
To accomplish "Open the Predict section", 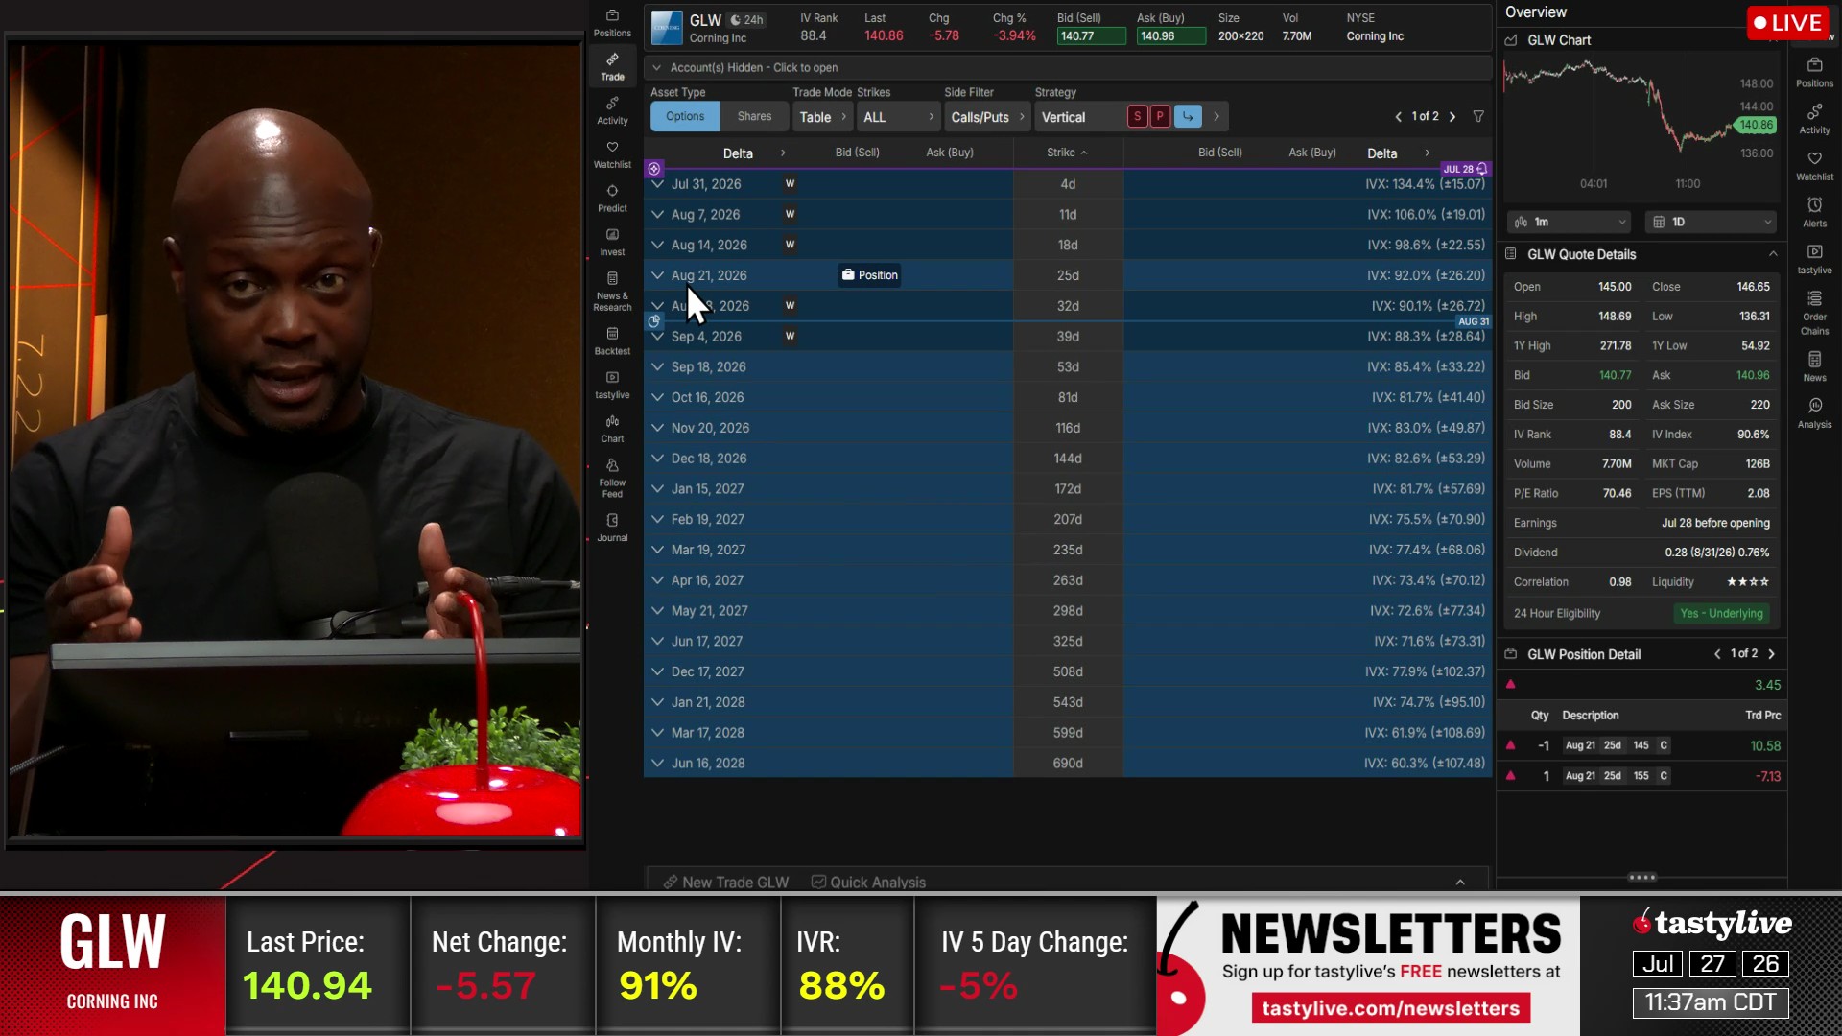I will [612, 199].
